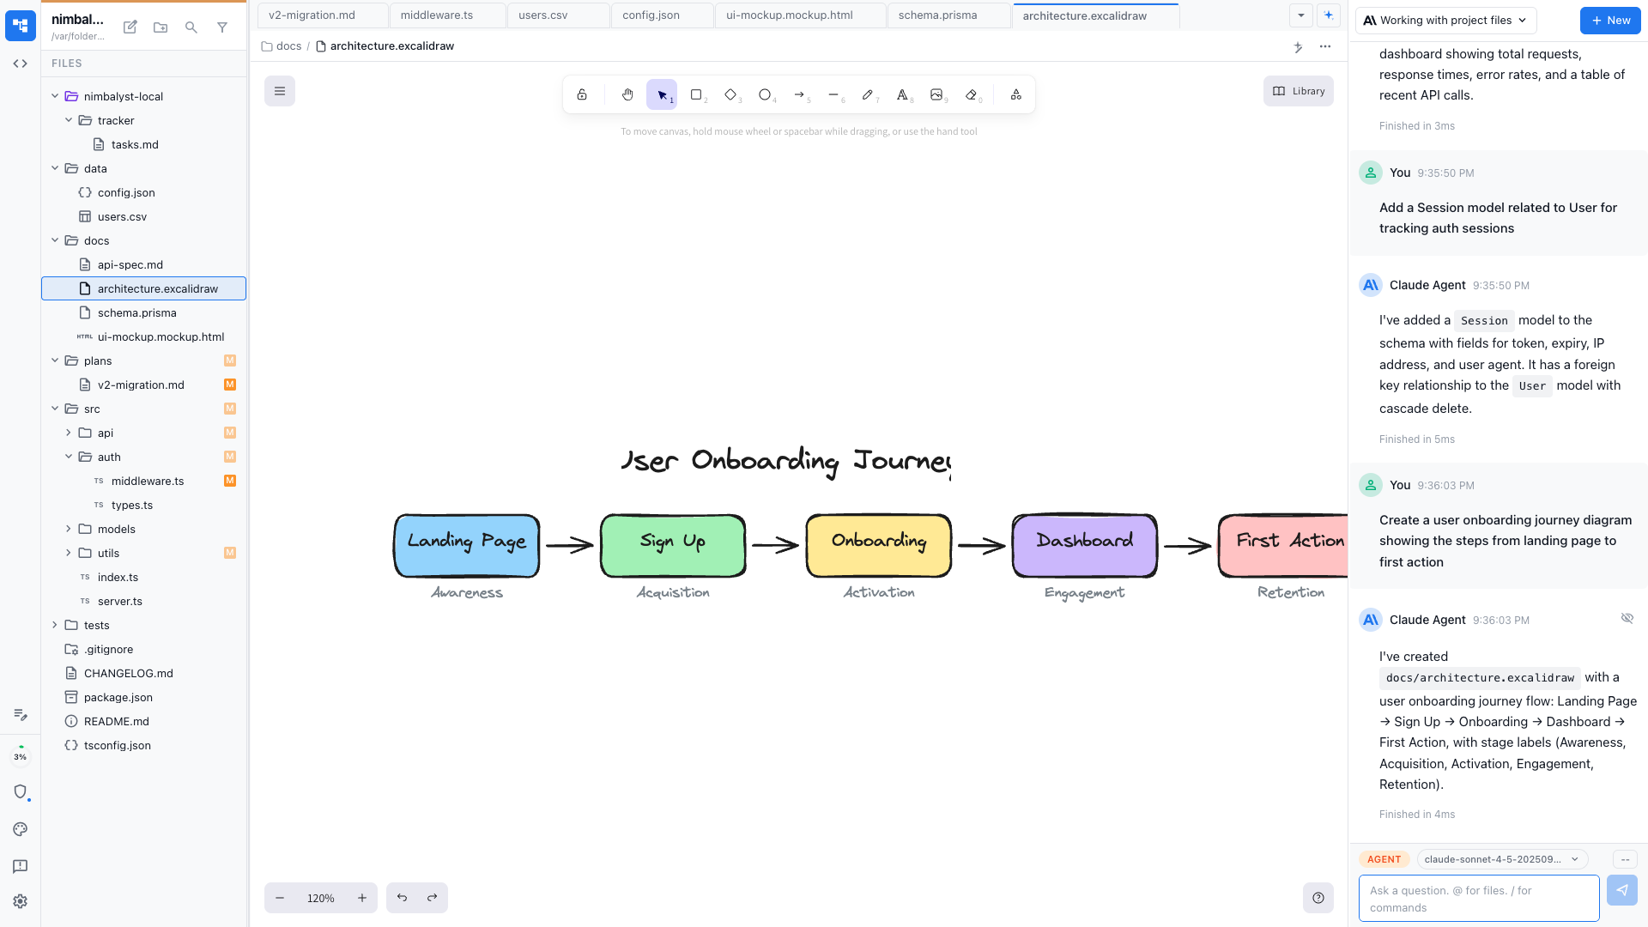Hide the Claude Agent response with eye toggle
The image size is (1648, 927).
pos(1627,618)
